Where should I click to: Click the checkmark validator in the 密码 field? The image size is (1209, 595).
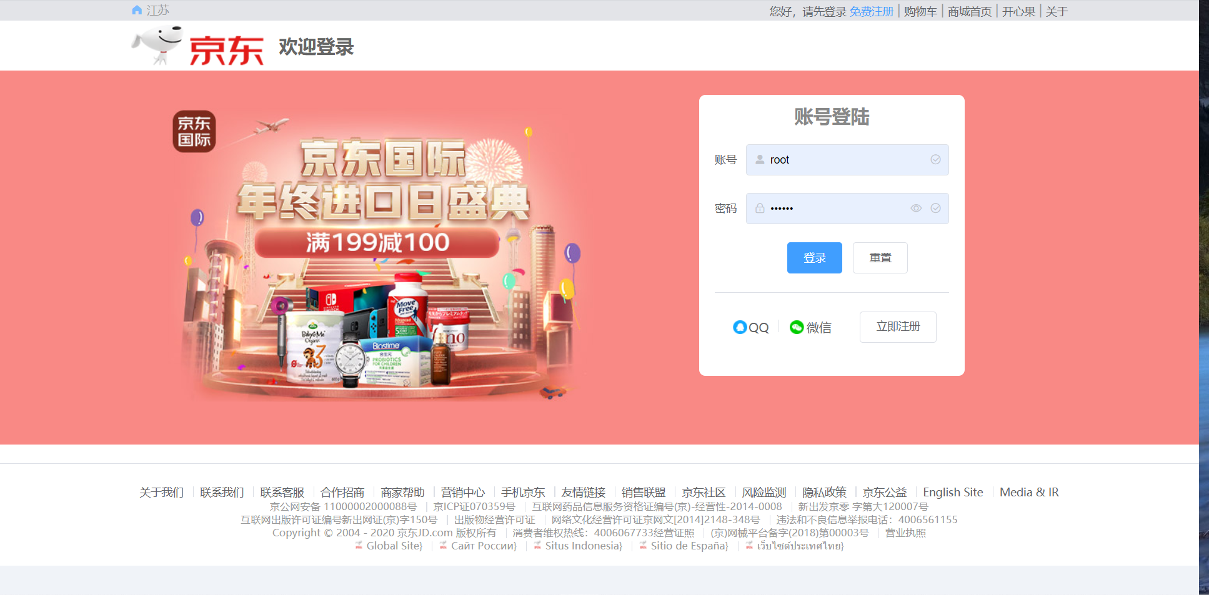(x=935, y=208)
